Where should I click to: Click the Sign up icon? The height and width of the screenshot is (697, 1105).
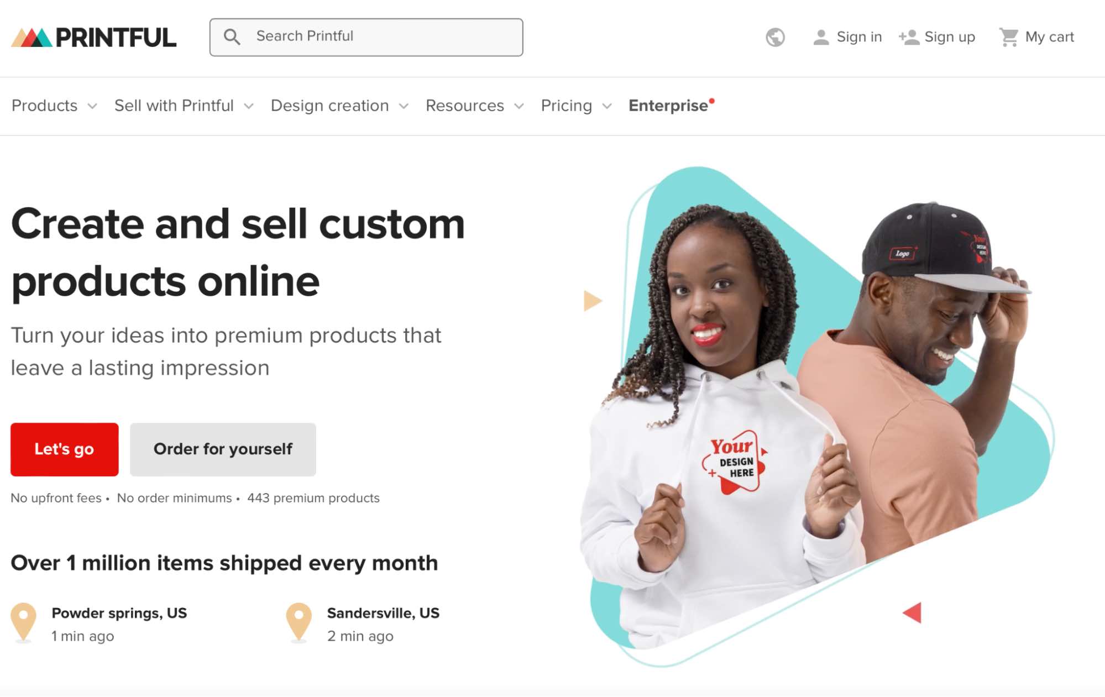coord(909,36)
